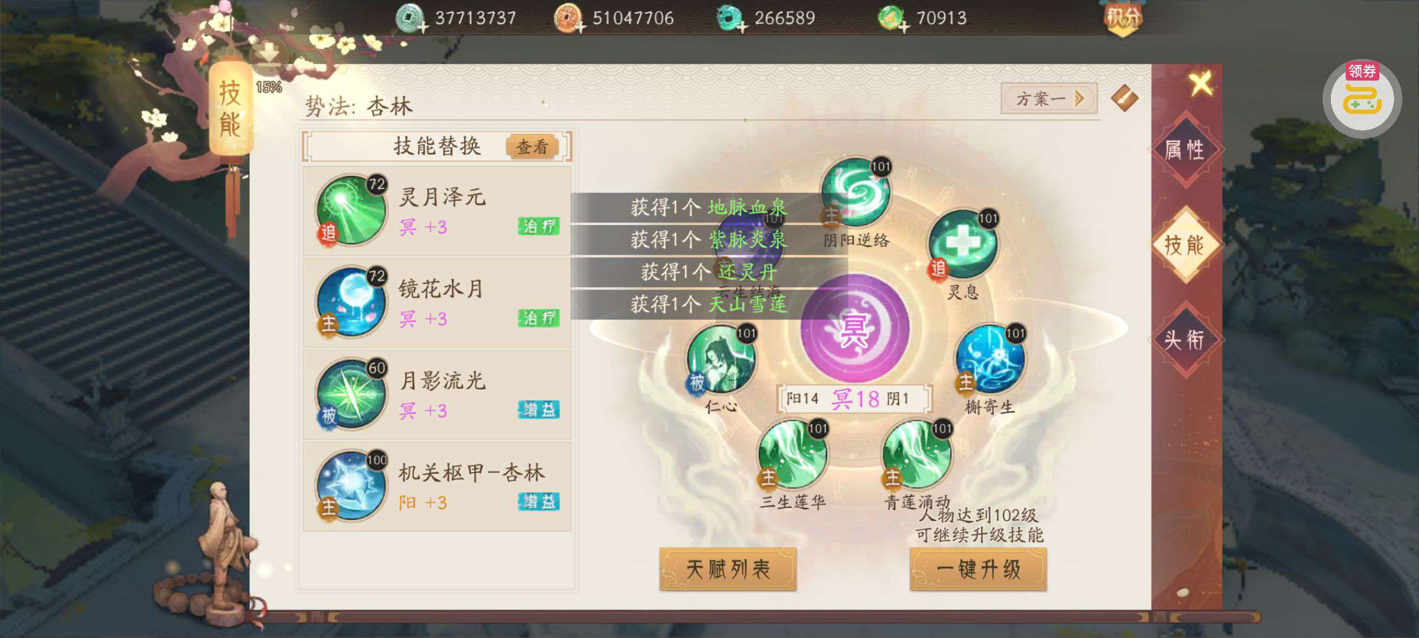Select the 三生莲华 skill icon
Image resolution: width=1419 pixels, height=638 pixels.
pos(793,454)
